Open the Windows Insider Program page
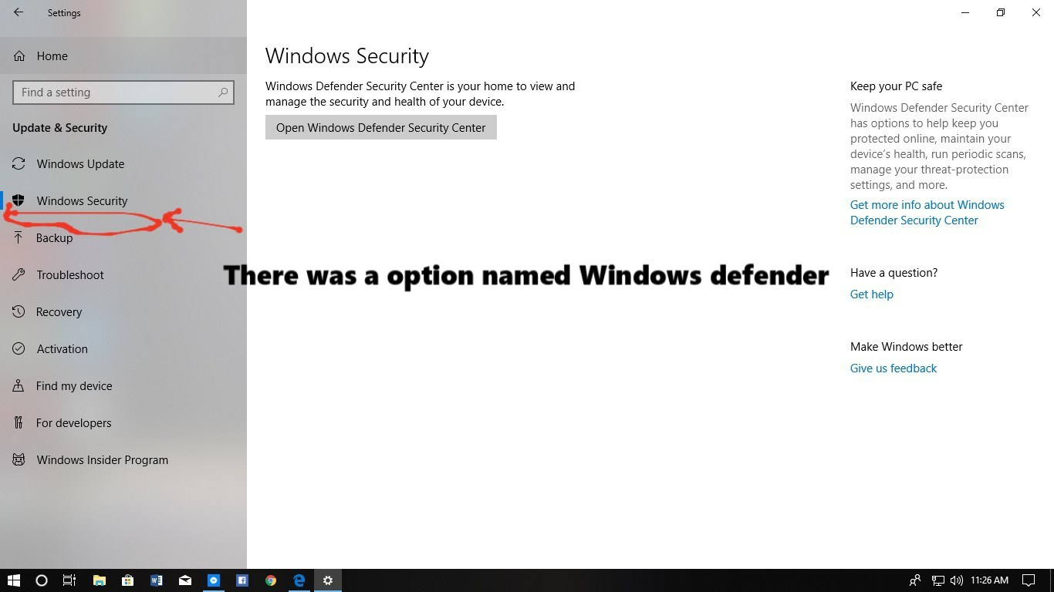Viewport: 1054px width, 592px height. pyautogui.click(x=123, y=460)
